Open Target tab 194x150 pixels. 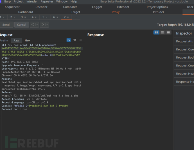[75, 12]
